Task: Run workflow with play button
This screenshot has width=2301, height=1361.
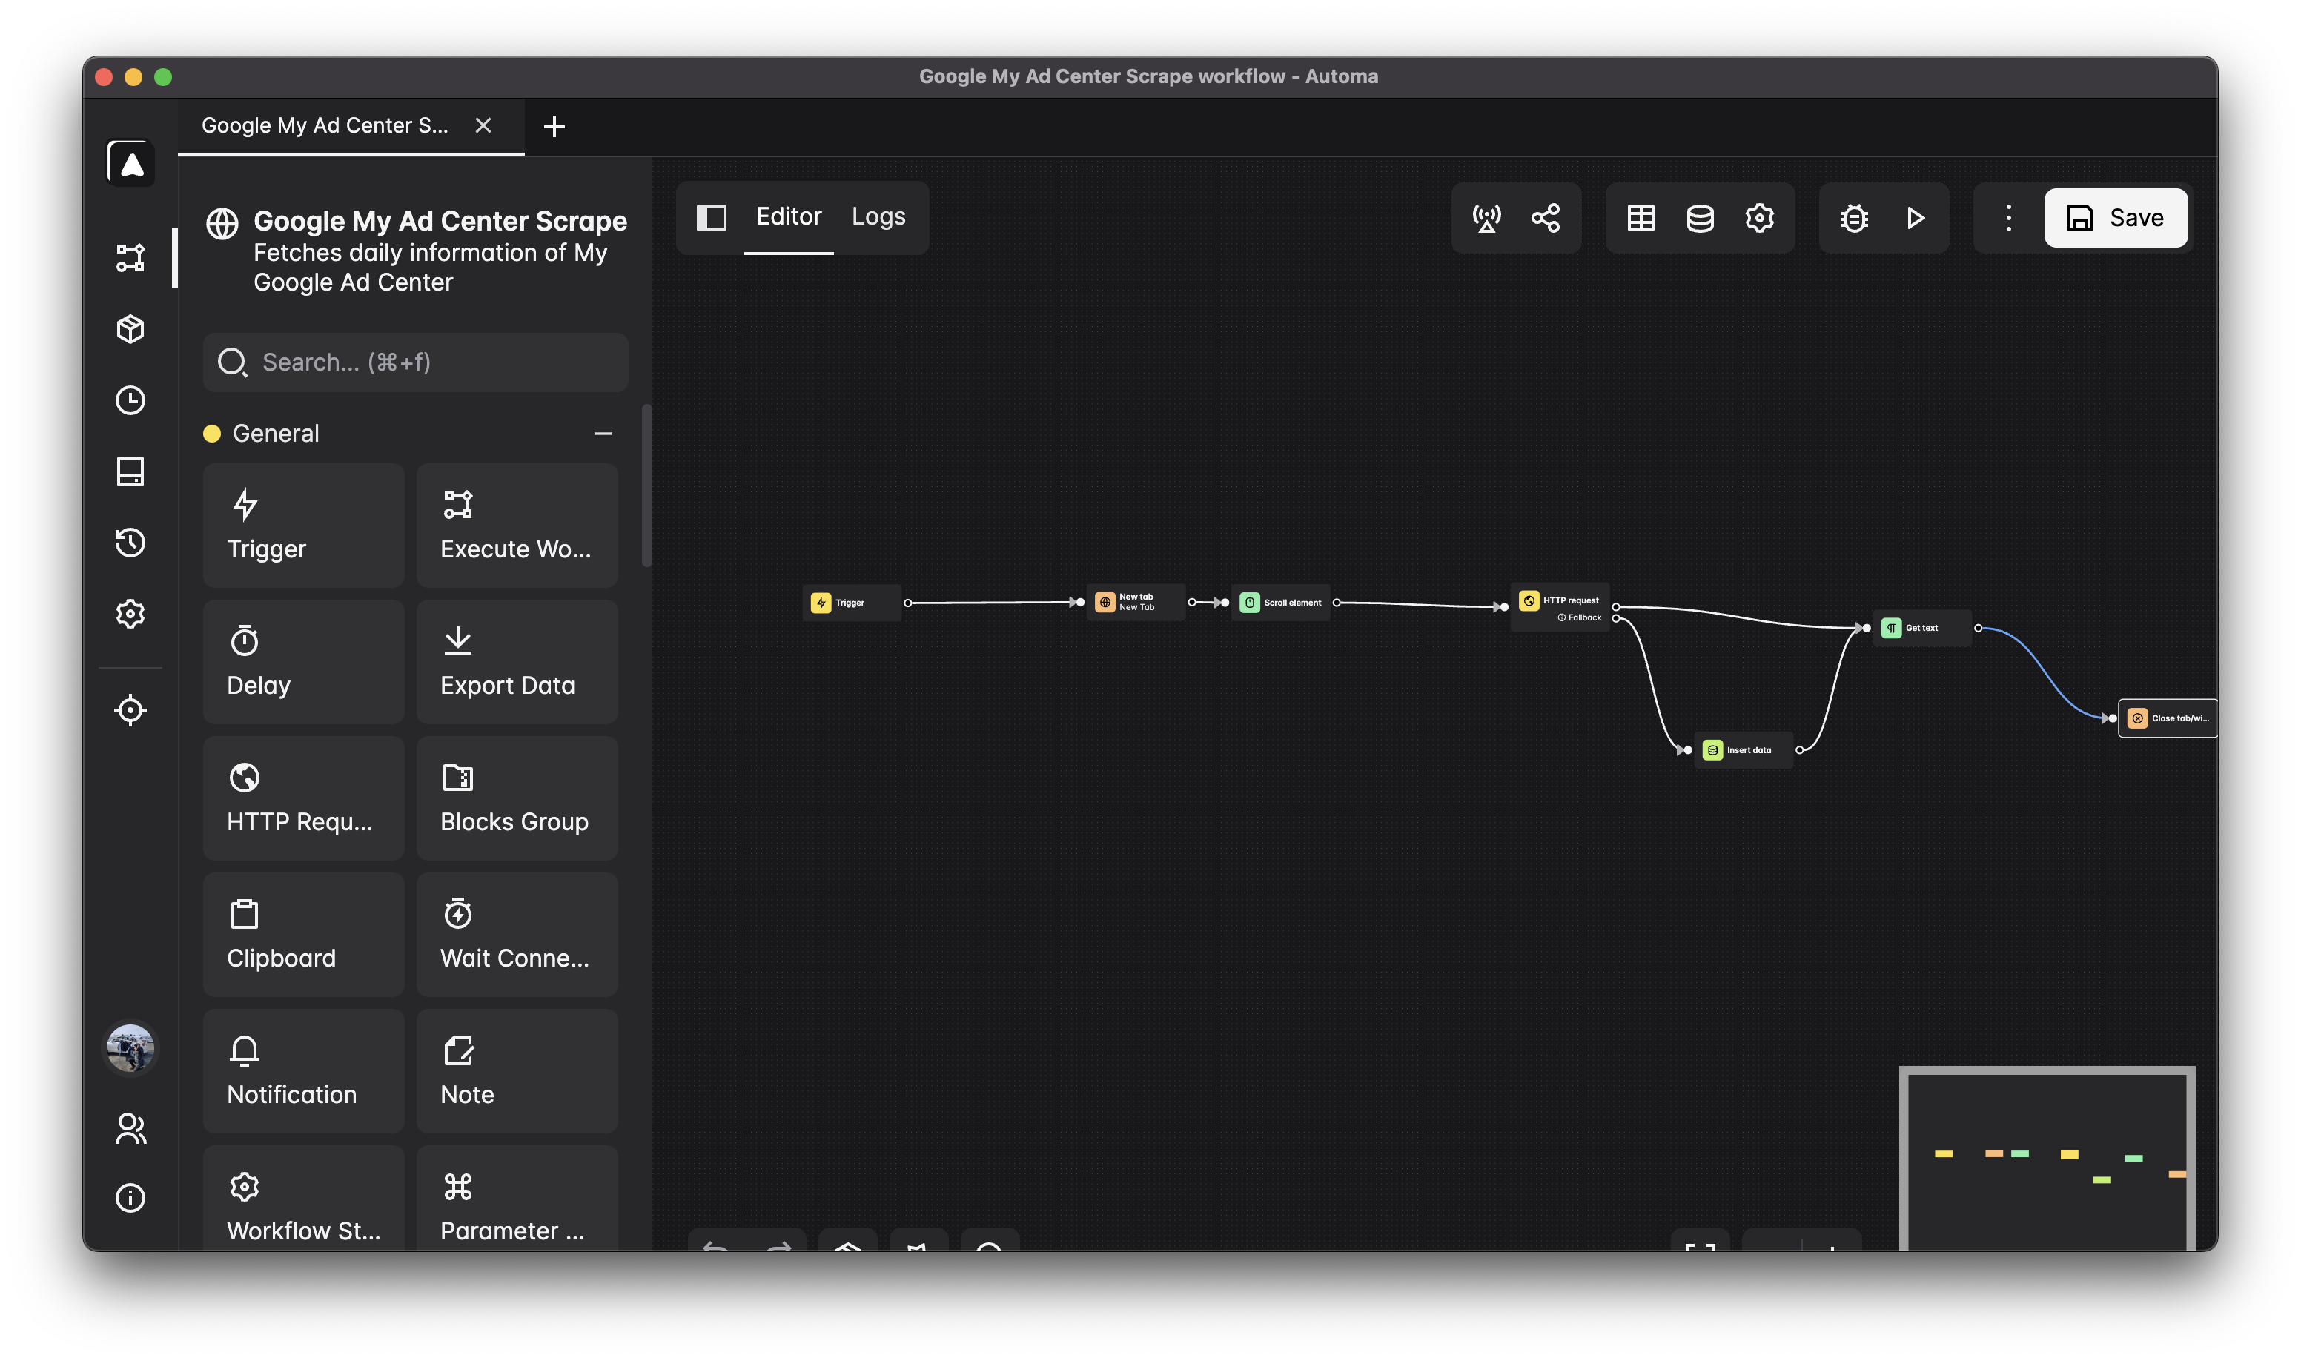Action: (1916, 217)
